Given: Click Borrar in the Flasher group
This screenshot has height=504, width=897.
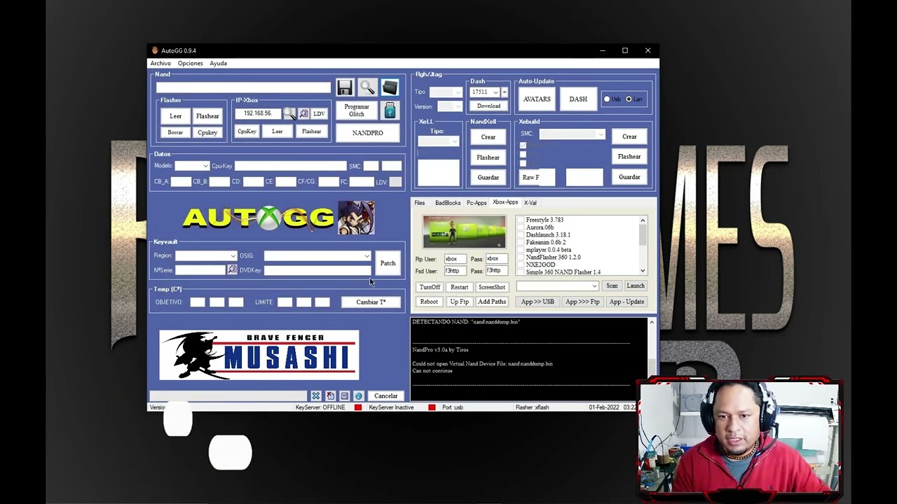Looking at the screenshot, I should 175,132.
